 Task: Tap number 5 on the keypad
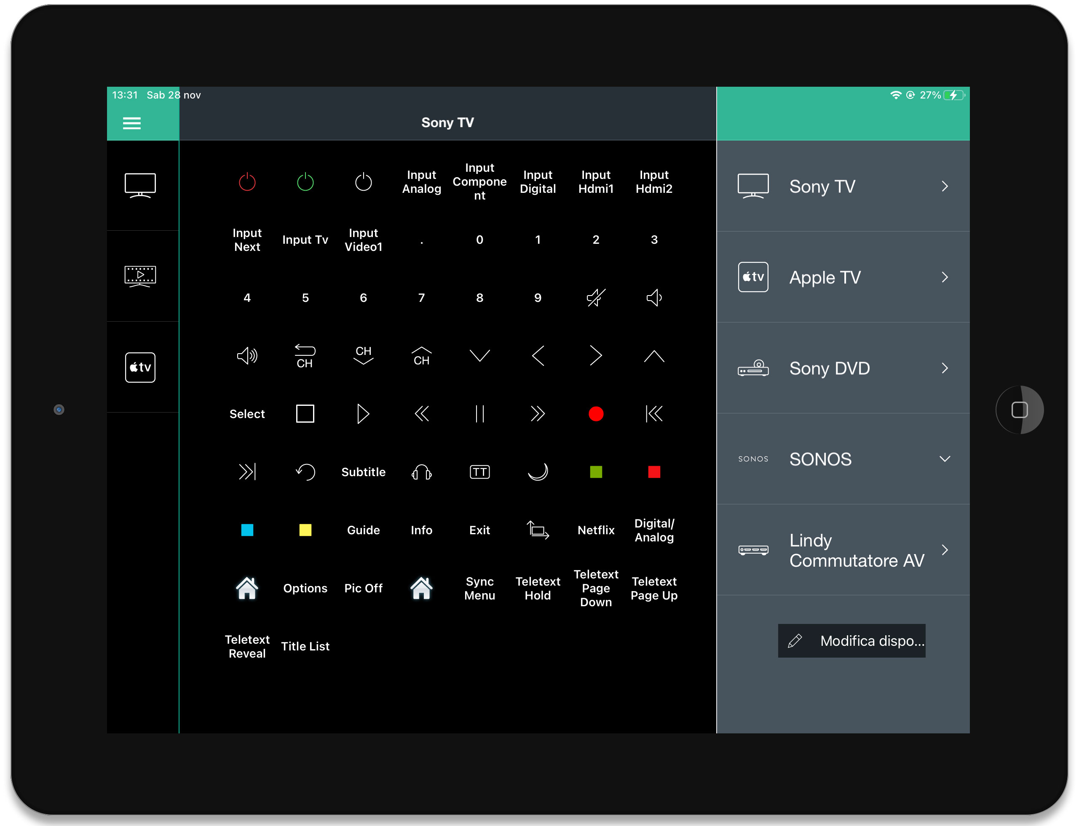pos(305,298)
